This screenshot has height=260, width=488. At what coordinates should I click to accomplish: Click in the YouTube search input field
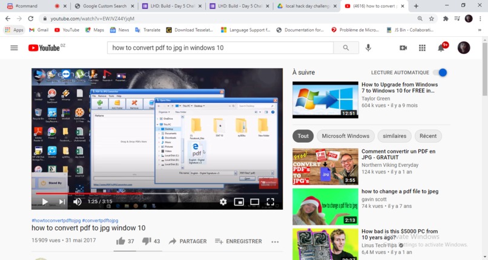220,48
